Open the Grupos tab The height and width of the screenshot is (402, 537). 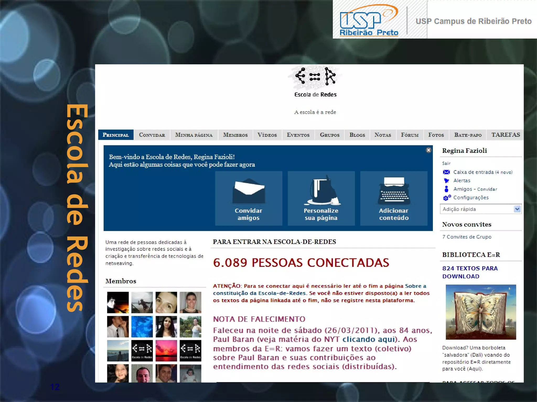330,135
